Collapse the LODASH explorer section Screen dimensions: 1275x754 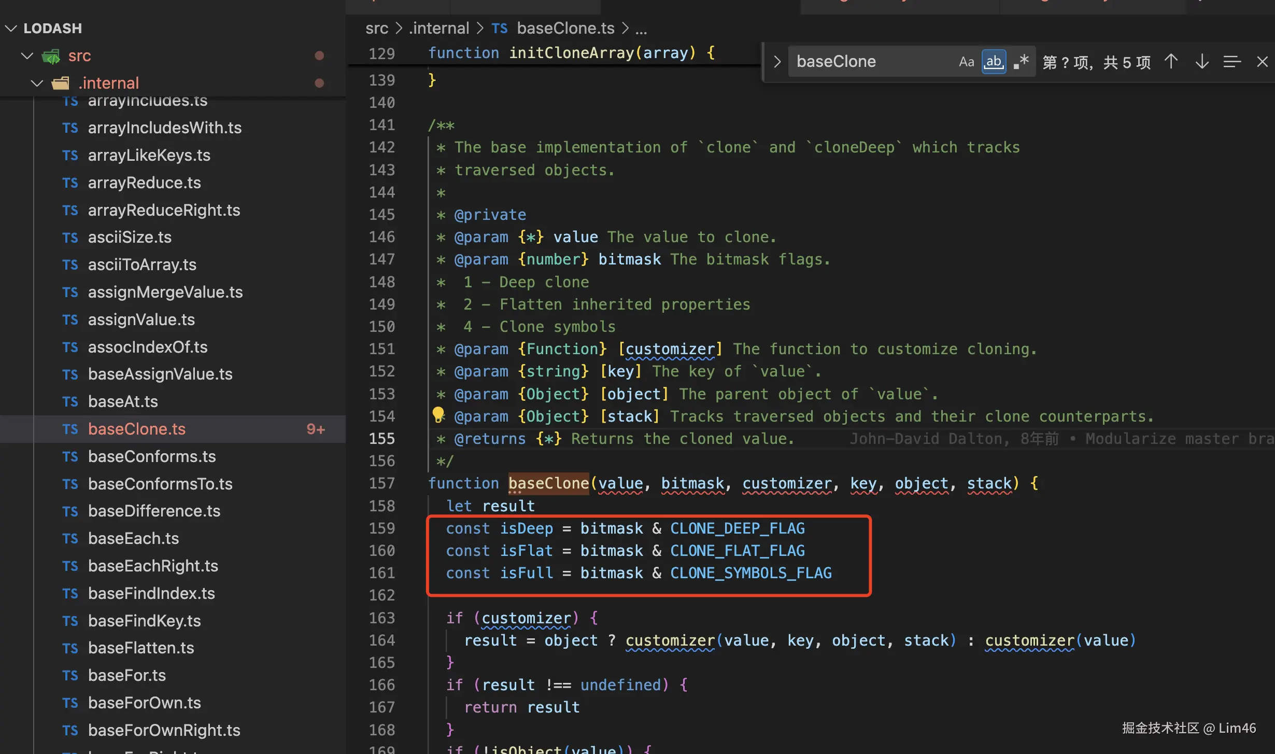pyautogui.click(x=11, y=28)
